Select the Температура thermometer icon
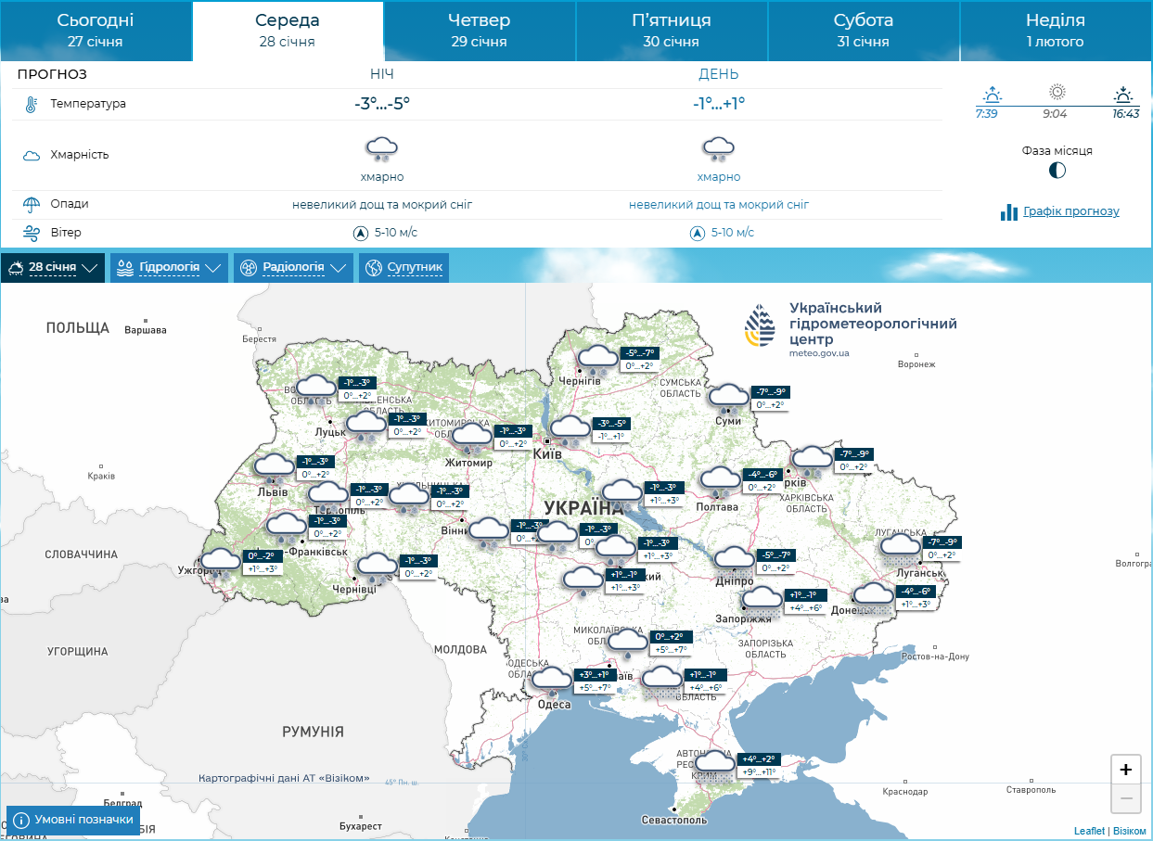 (x=31, y=104)
